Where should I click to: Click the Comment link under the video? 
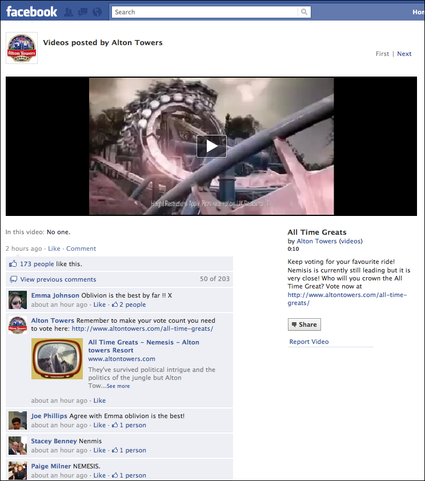pyautogui.click(x=81, y=248)
